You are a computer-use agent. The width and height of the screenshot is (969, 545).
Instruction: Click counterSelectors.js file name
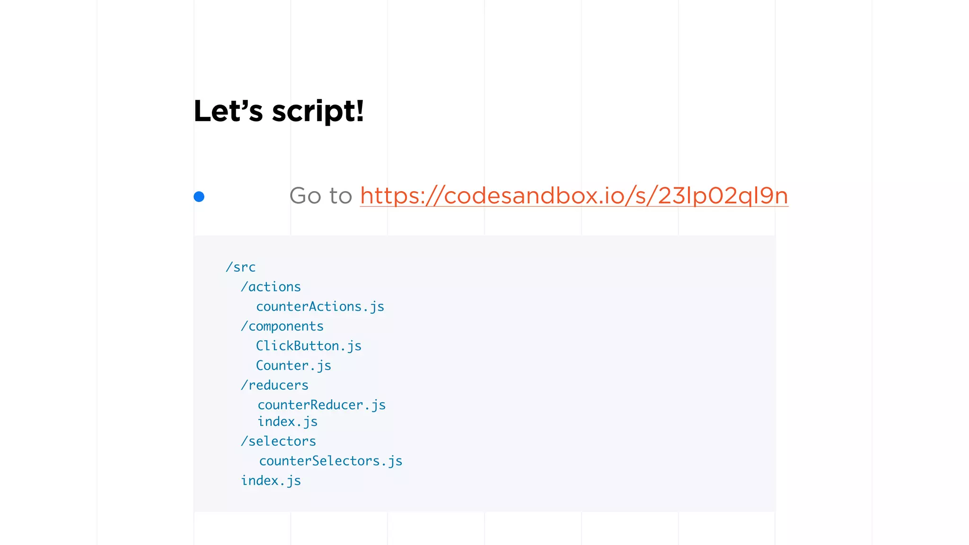(331, 461)
